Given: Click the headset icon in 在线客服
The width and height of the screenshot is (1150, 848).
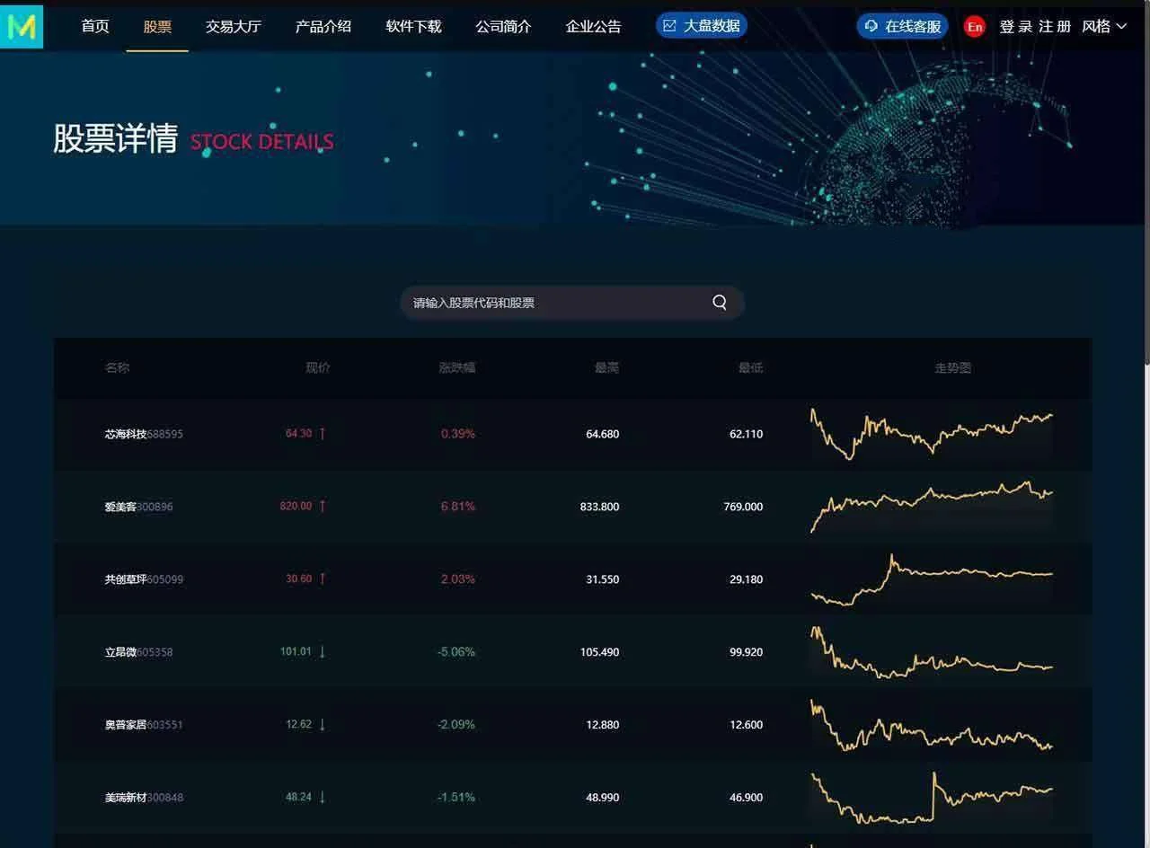Looking at the screenshot, I should [x=871, y=26].
